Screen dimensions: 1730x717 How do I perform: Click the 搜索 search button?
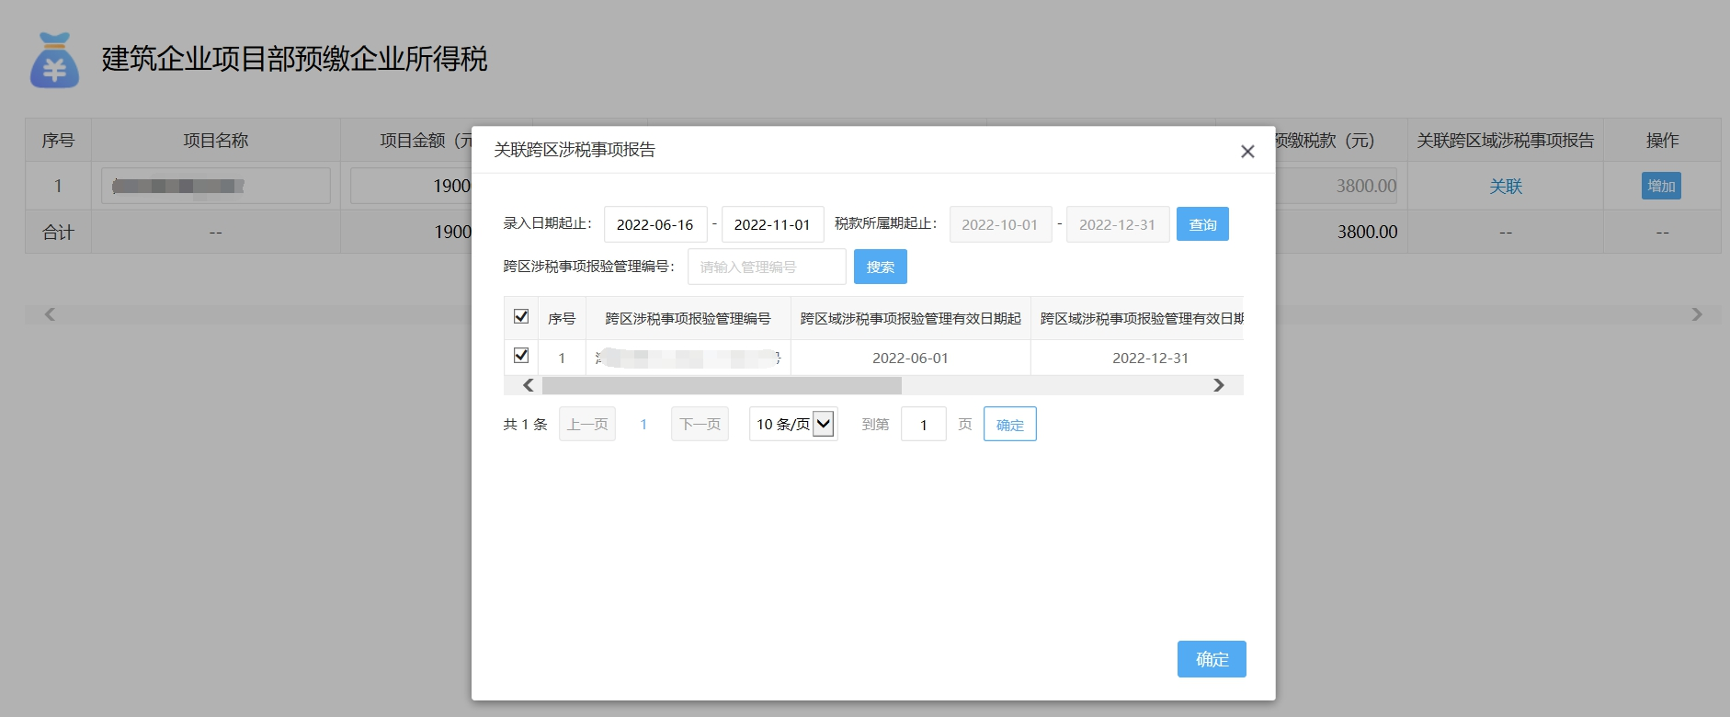point(880,267)
